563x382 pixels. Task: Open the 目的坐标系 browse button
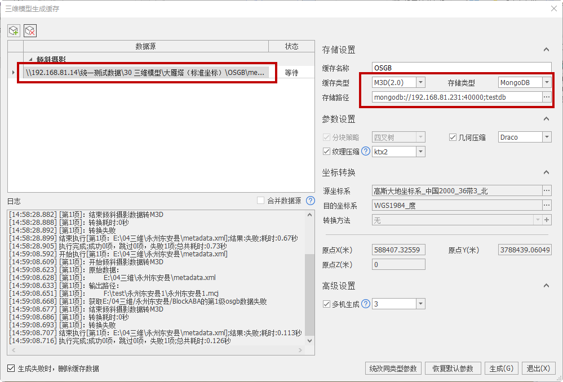click(546, 205)
